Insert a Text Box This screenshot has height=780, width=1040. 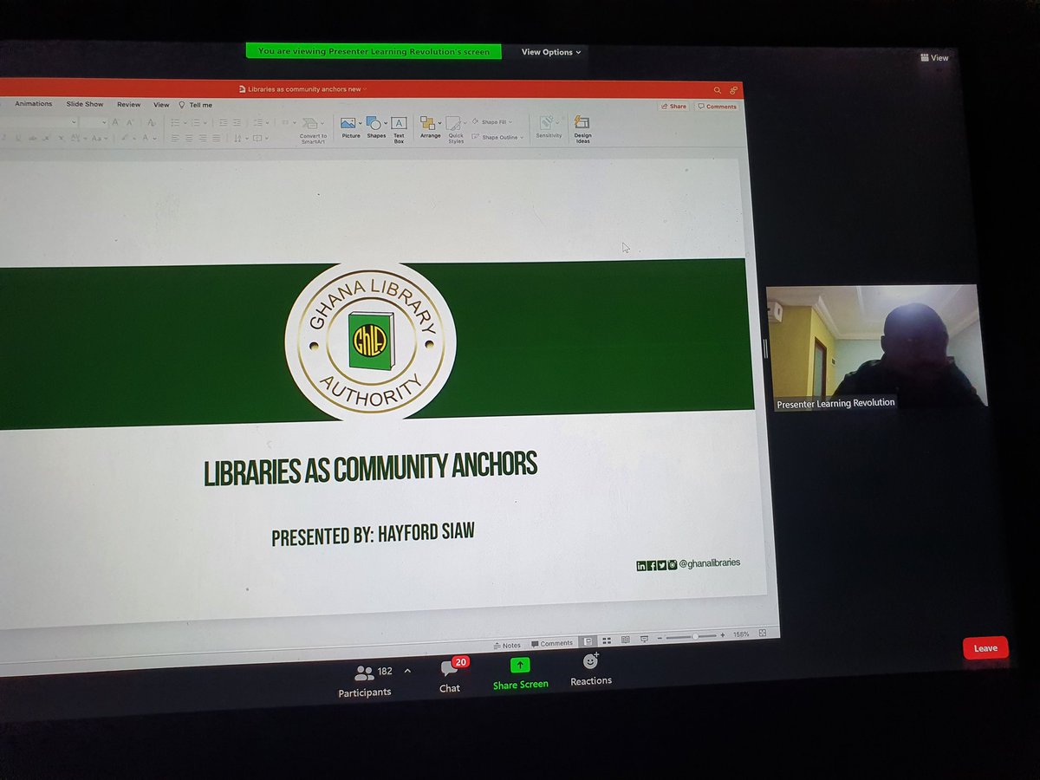399,130
